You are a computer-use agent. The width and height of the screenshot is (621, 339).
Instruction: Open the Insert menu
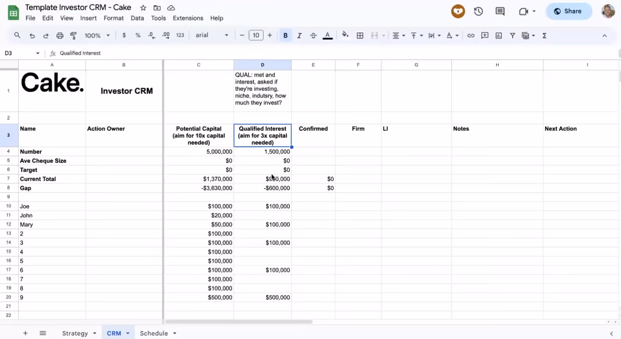coord(88,18)
